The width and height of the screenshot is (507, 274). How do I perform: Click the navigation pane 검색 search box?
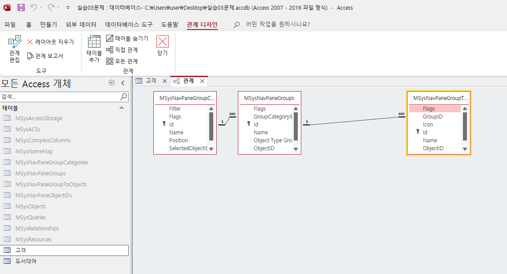tap(60, 96)
